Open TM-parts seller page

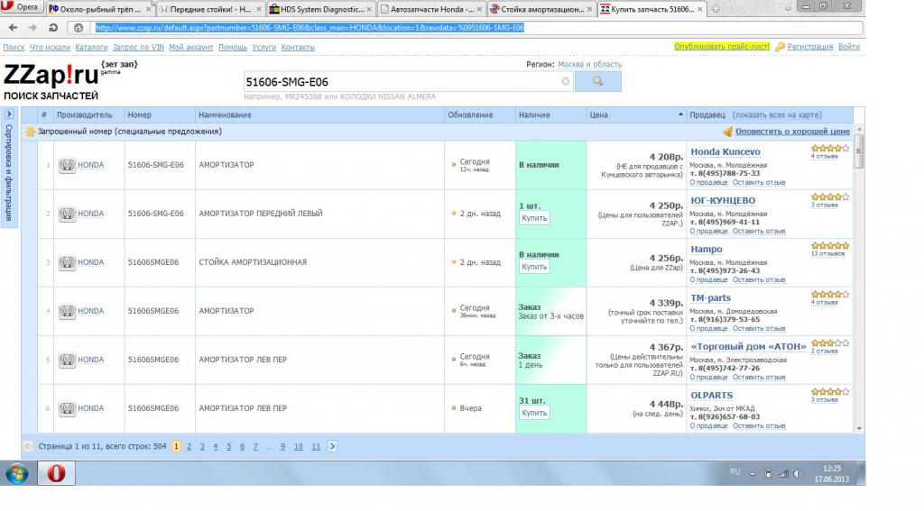[710, 298]
